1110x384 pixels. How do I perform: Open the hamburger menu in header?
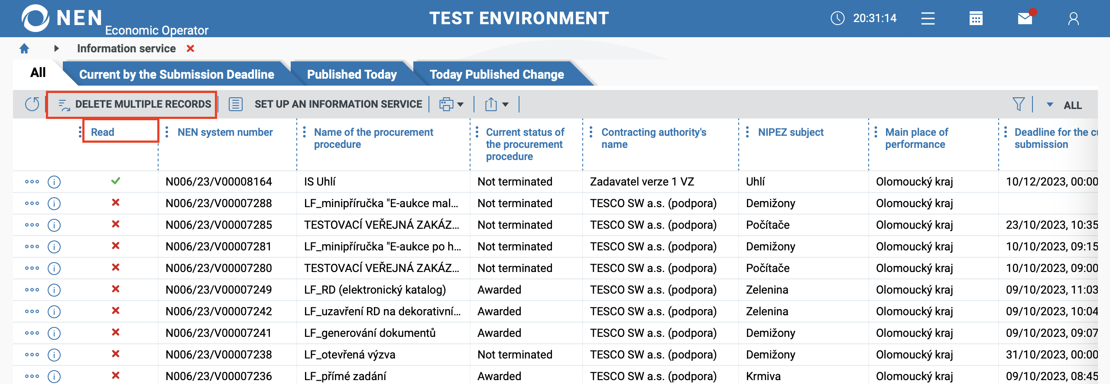(928, 19)
